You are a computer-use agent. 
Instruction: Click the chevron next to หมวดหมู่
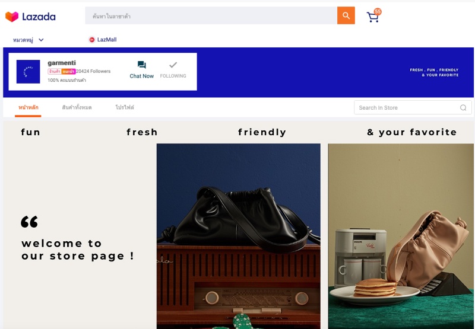pos(41,40)
